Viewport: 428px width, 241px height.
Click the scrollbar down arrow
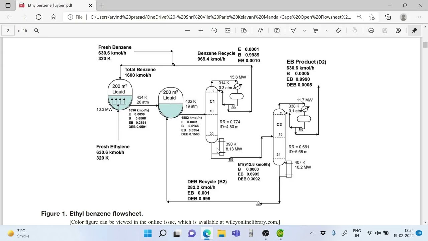click(425, 222)
